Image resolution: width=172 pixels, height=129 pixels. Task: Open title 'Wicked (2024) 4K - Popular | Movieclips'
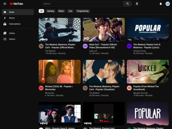click(x=59, y=88)
